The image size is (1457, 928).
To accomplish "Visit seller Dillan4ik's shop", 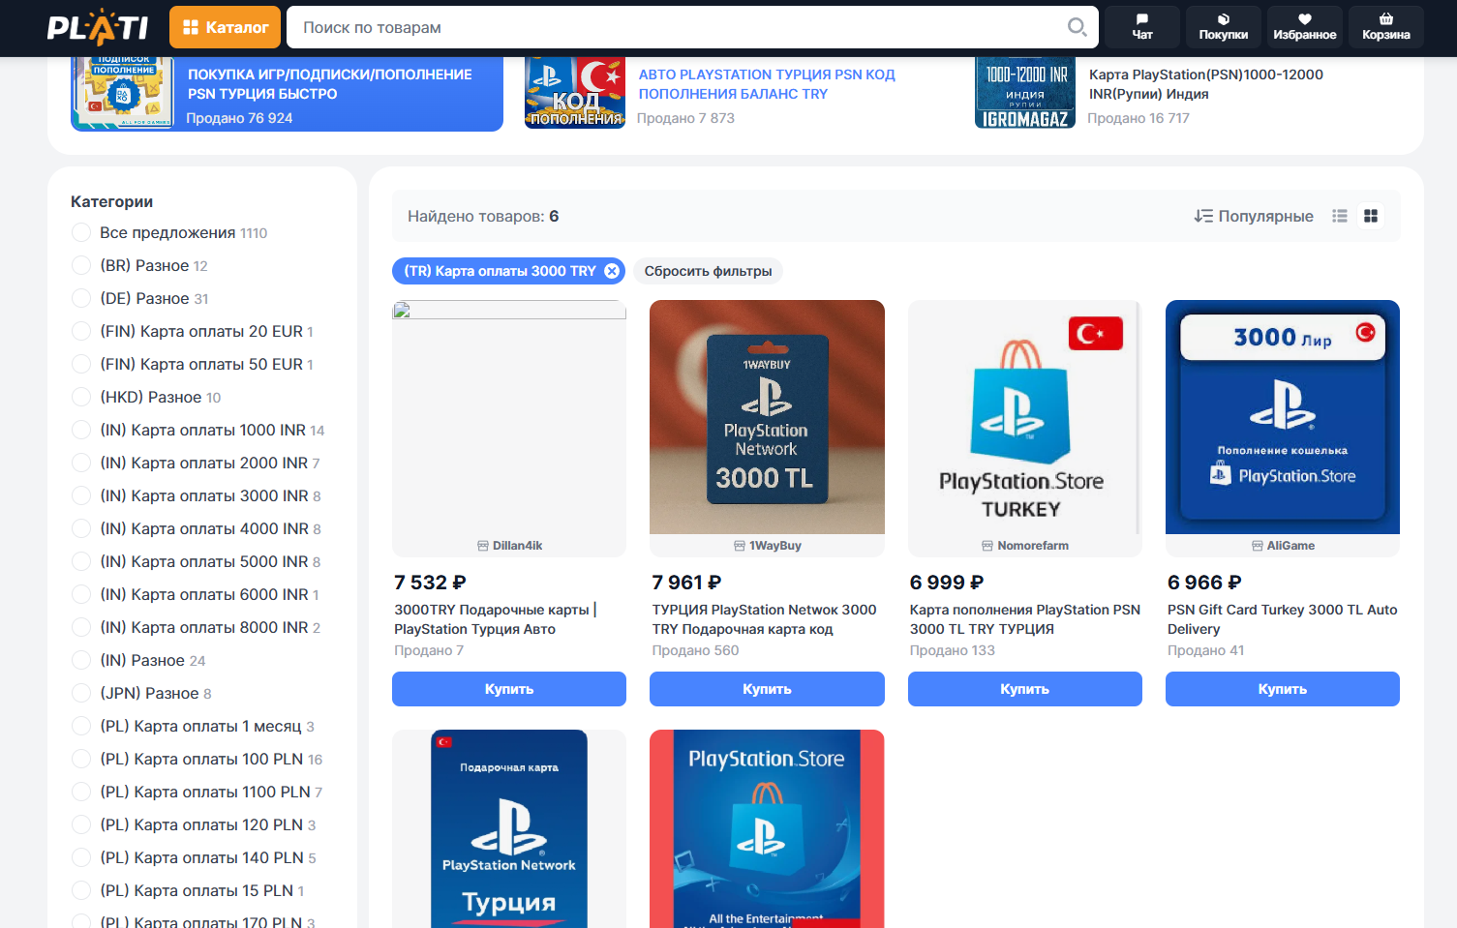I will pyautogui.click(x=509, y=546).
